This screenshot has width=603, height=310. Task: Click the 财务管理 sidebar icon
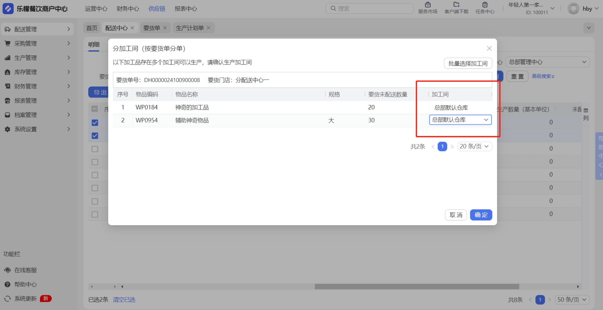click(x=8, y=86)
